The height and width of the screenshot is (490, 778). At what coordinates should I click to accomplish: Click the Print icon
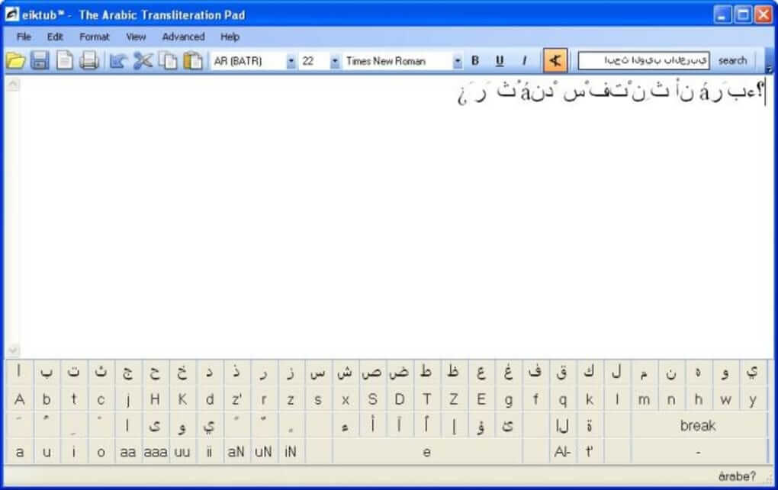tap(89, 61)
